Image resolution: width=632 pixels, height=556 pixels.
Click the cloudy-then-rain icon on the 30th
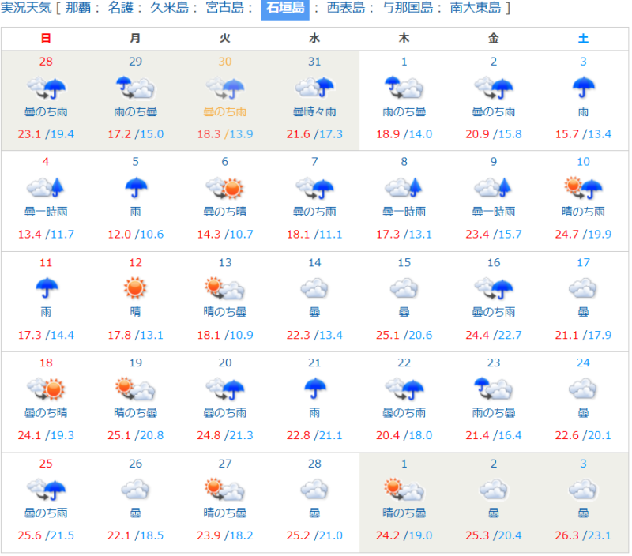point(225,87)
